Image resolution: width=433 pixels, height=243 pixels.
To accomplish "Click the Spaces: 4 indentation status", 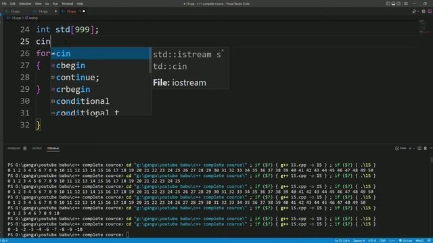I will click(359, 240).
